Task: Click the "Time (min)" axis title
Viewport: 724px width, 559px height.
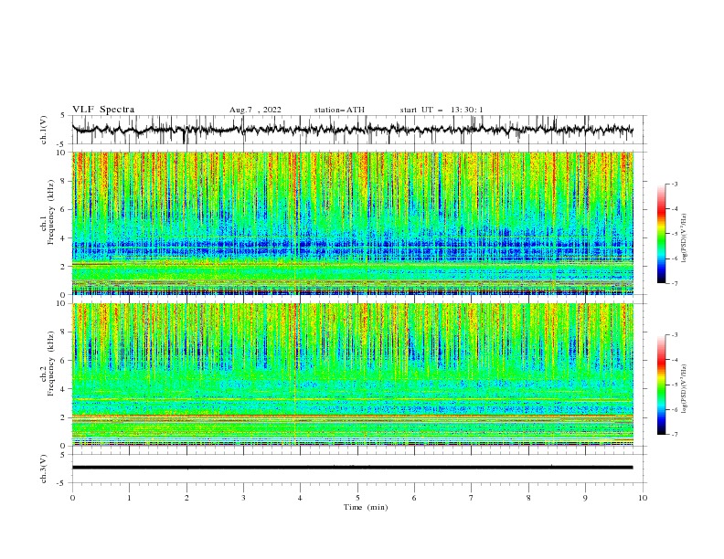Action: pyautogui.click(x=366, y=507)
